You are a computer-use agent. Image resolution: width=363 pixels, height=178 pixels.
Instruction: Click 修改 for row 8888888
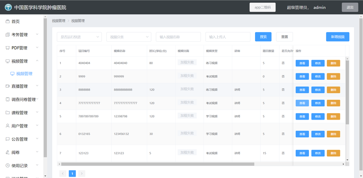318,90
